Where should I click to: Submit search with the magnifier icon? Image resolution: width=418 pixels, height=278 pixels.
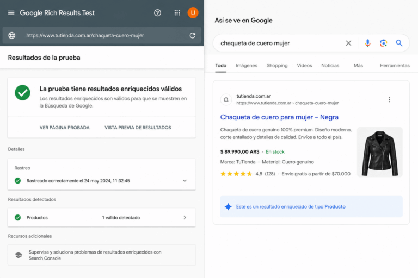click(399, 43)
